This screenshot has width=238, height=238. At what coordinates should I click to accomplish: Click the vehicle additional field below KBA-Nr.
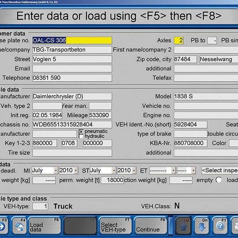(206, 152)
